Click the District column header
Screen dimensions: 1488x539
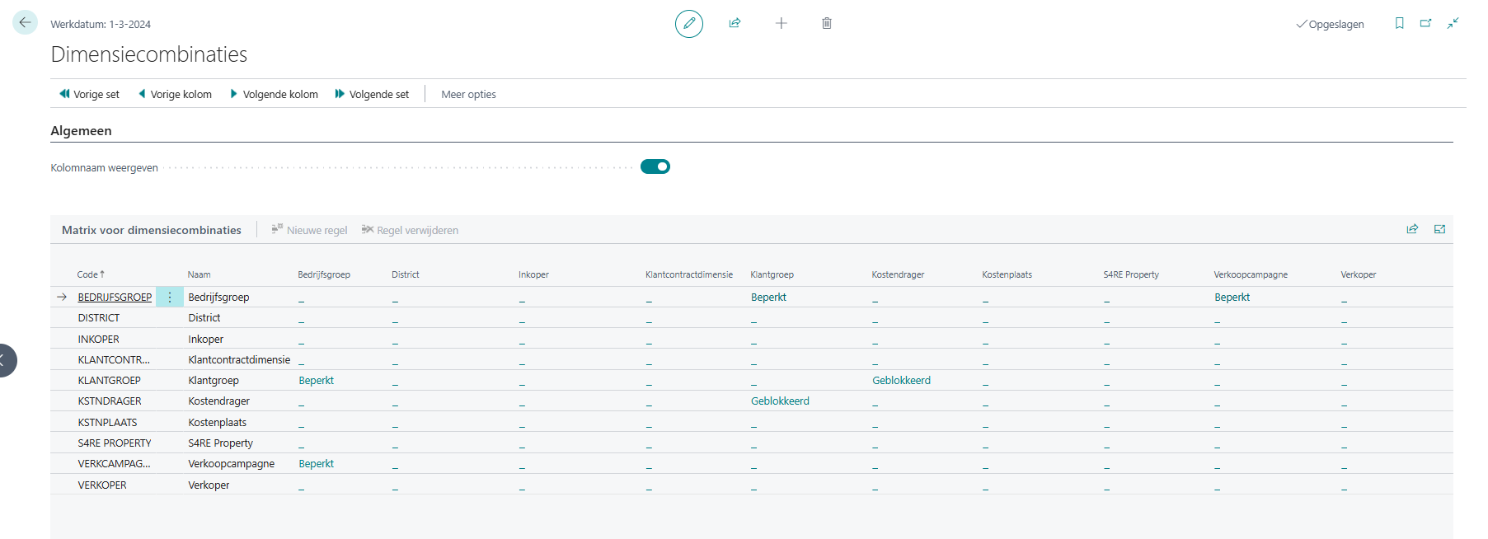click(406, 274)
